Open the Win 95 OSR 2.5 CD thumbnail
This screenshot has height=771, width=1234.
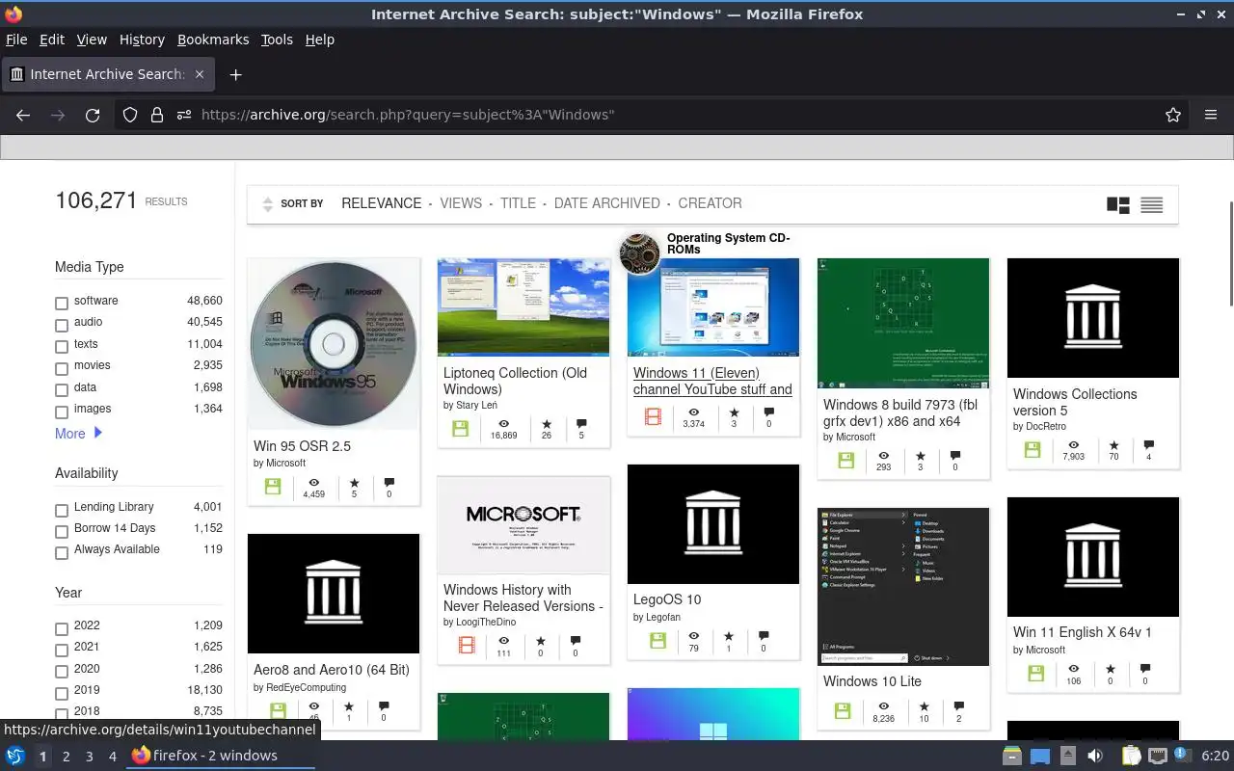pyautogui.click(x=334, y=344)
